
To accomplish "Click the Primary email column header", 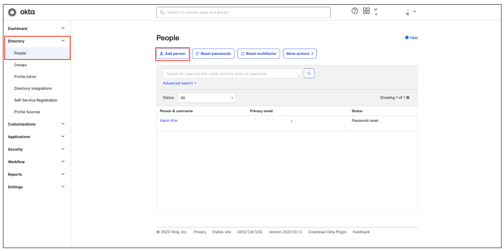I will coord(261,111).
